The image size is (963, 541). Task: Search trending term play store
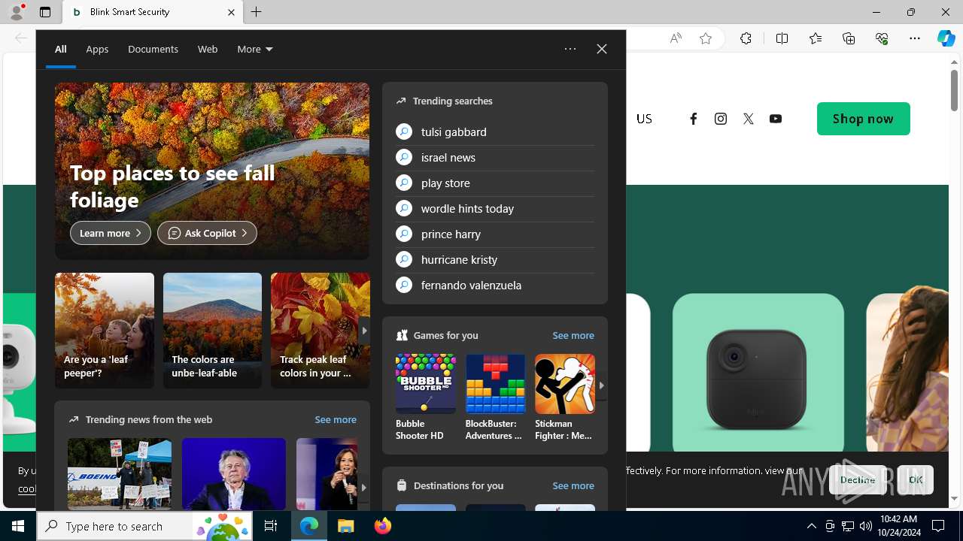495,183
